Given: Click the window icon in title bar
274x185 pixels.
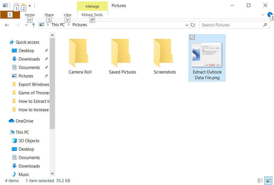Looking at the screenshot, I should 5,5.
